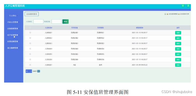
Task: Go to page 1 in pagination
Action: [x=39, y=71]
